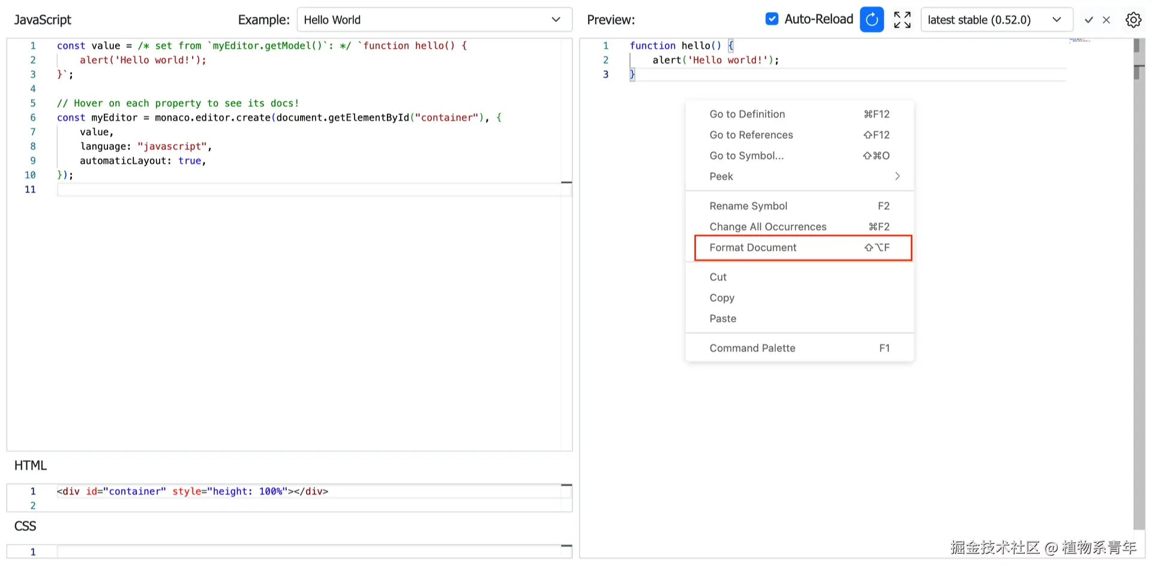Screen dimensions: 1152x571
Task: Open the Hello World example dropdown
Action: pos(434,20)
